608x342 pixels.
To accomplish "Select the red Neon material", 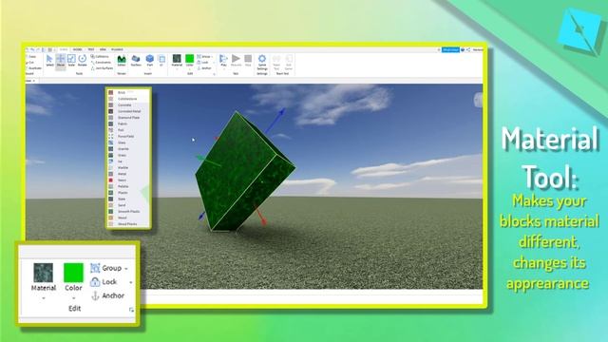I will click(128, 180).
